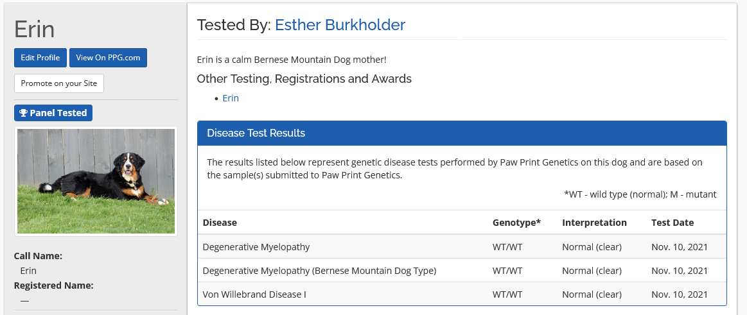747x315 pixels.
Task: Click the Call Name label
Action: pyautogui.click(x=38, y=256)
